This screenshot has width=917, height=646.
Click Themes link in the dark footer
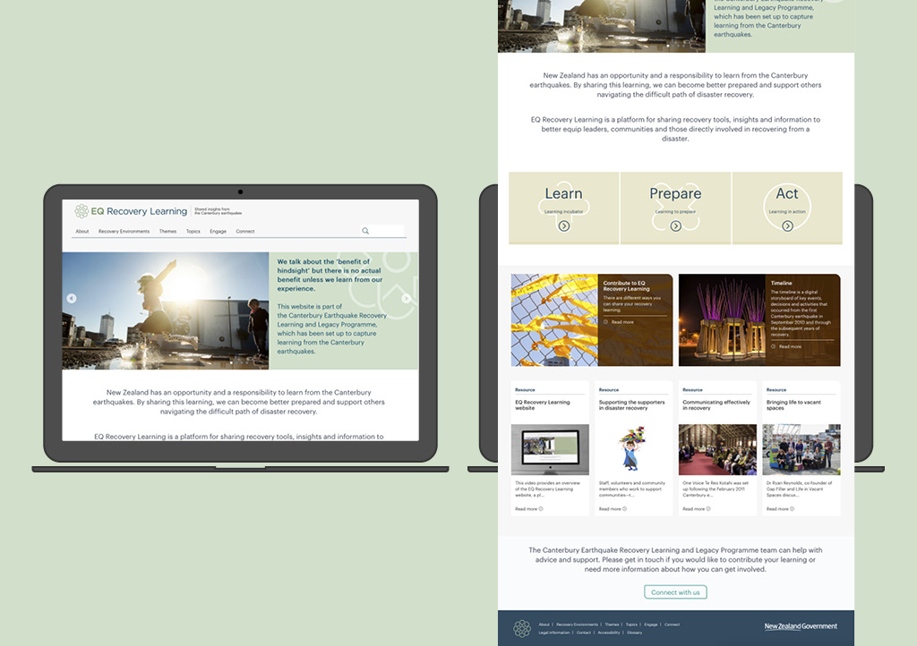[612, 625]
